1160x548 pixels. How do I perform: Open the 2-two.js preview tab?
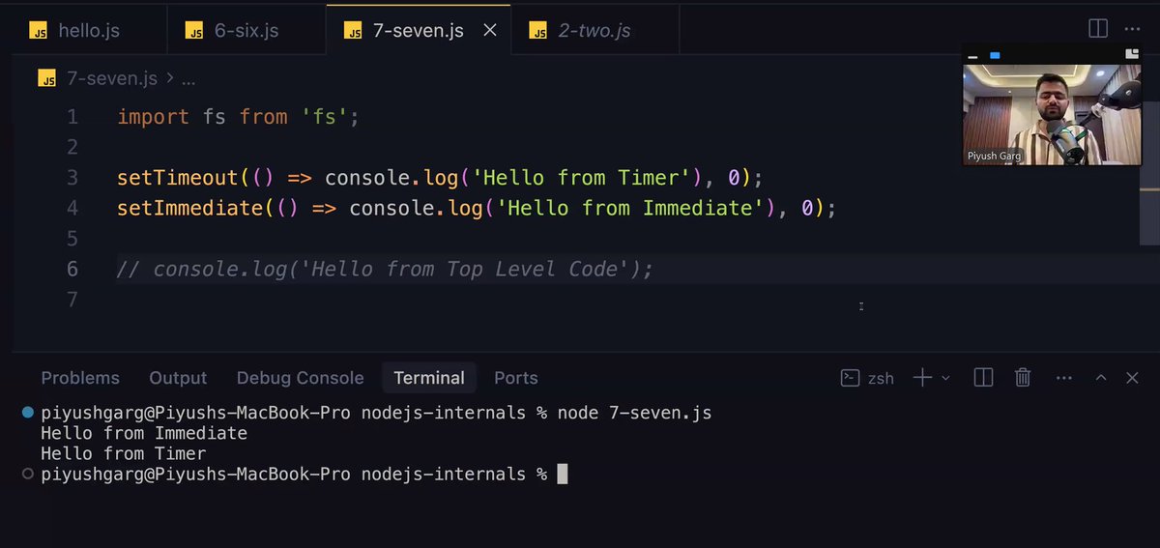point(594,30)
